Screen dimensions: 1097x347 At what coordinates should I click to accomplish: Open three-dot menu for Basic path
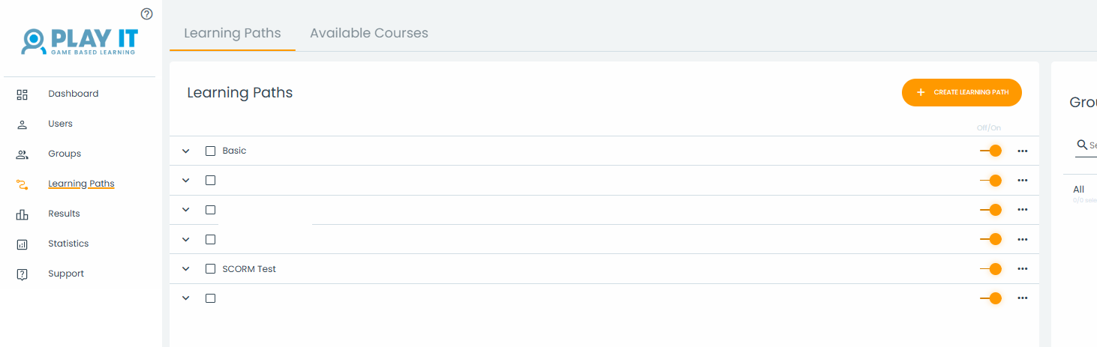[x=1022, y=151]
